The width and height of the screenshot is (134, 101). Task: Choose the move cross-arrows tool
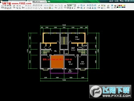pyautogui.click(x=88, y=5)
